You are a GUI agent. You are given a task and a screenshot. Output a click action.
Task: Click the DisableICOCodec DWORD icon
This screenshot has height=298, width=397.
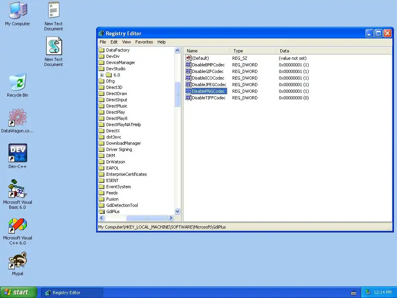pyautogui.click(x=188, y=78)
